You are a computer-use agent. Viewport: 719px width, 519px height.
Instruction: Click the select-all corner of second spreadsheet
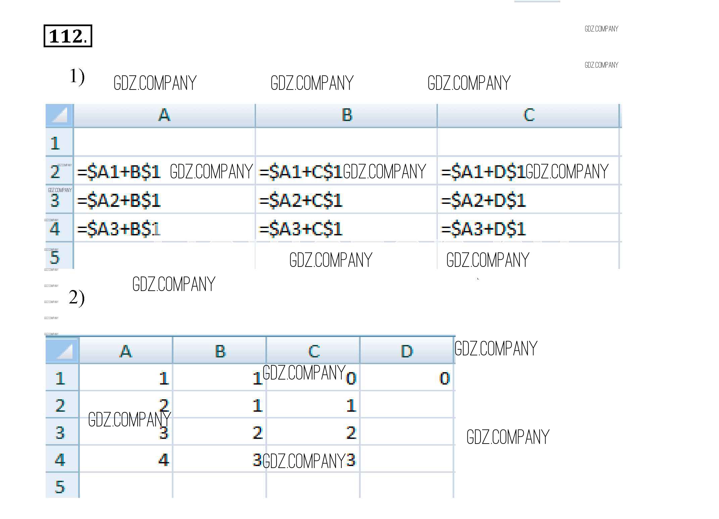[62, 351]
